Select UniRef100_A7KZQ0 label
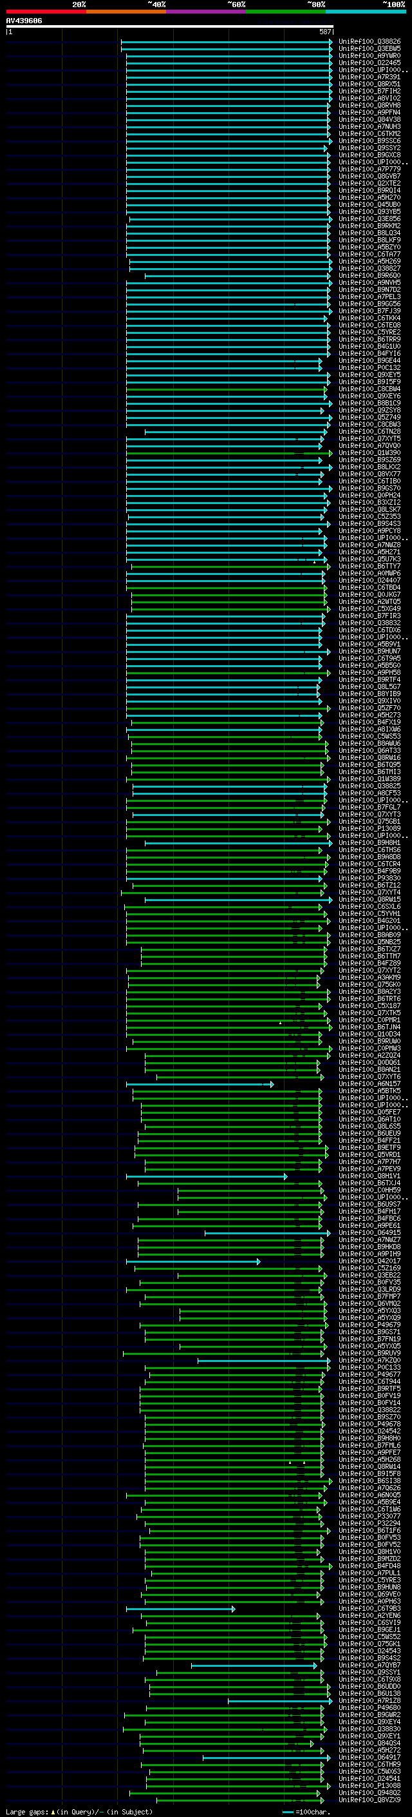Screen dimensions: 412x1817 (x=370, y=1360)
